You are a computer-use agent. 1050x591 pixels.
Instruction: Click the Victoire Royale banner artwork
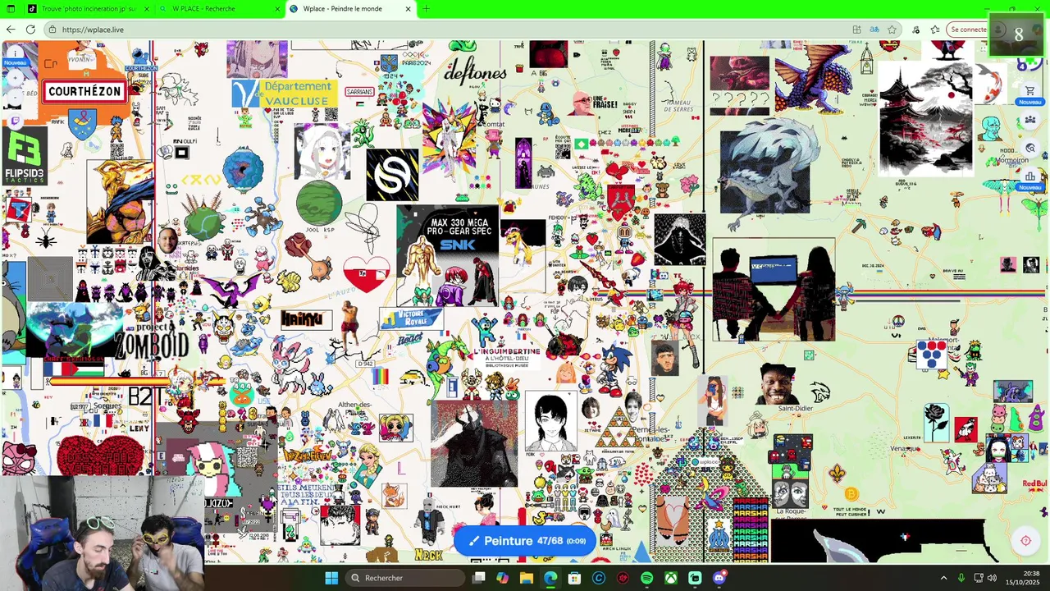tap(412, 318)
